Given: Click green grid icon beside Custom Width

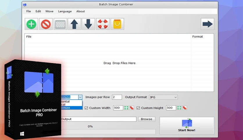Looking at the screenshot, I should (126, 108).
